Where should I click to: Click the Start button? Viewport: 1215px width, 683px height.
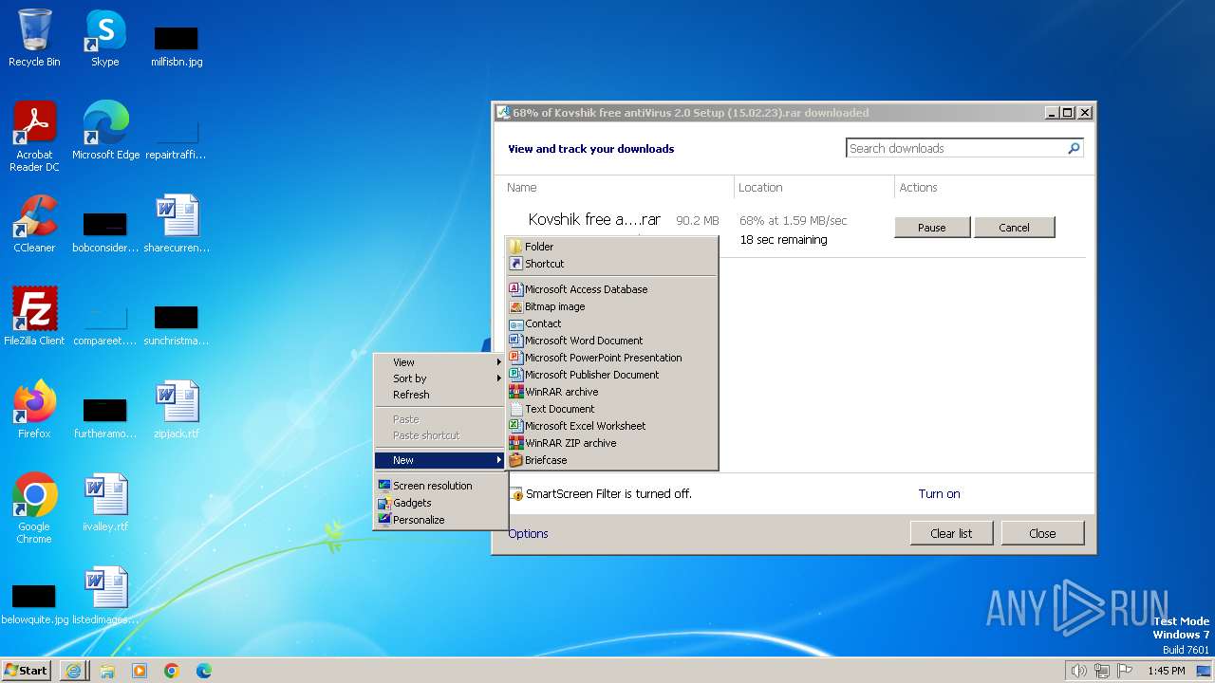[x=26, y=671]
